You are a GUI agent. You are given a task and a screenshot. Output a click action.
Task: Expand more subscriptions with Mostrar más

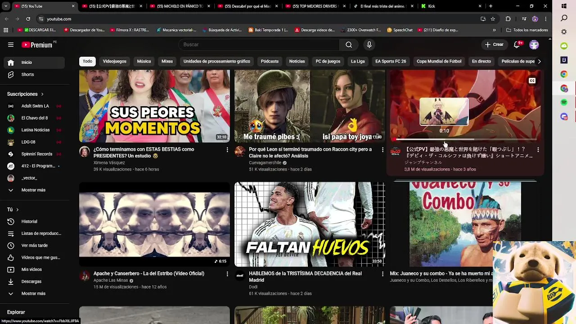(x=34, y=190)
